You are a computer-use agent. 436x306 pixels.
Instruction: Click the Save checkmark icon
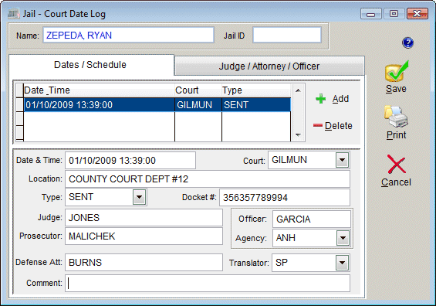[x=397, y=71]
